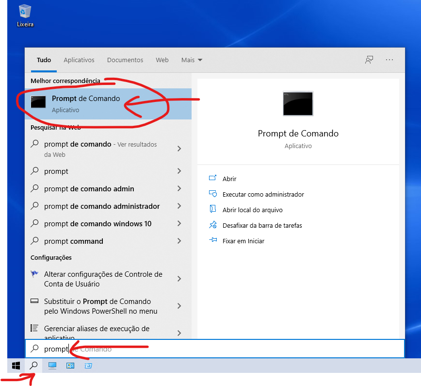Click the unpin from taskbar icon
Viewport: 421px width, 386px height.
pos(212,225)
